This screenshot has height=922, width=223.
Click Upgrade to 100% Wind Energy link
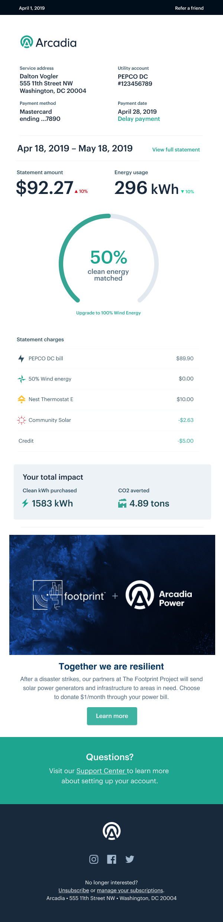tap(109, 313)
